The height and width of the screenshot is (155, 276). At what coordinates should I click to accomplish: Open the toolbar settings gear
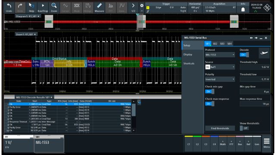click(142, 6)
